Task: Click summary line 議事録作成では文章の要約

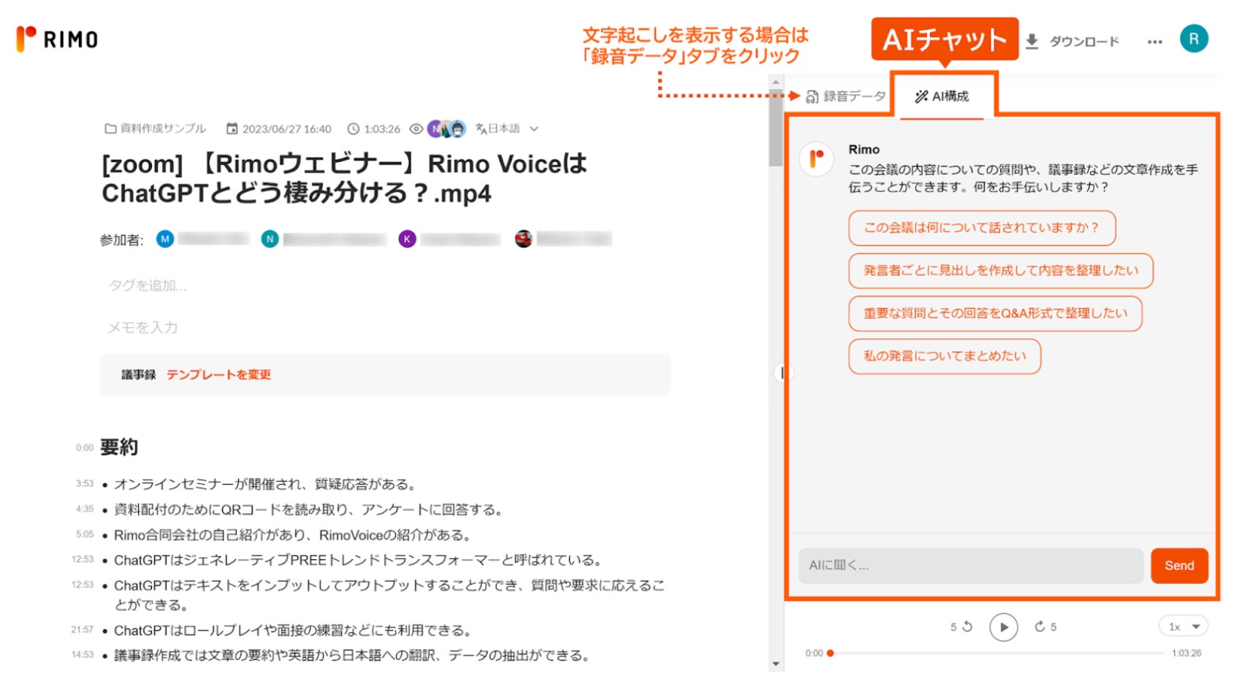Action: tap(351, 655)
